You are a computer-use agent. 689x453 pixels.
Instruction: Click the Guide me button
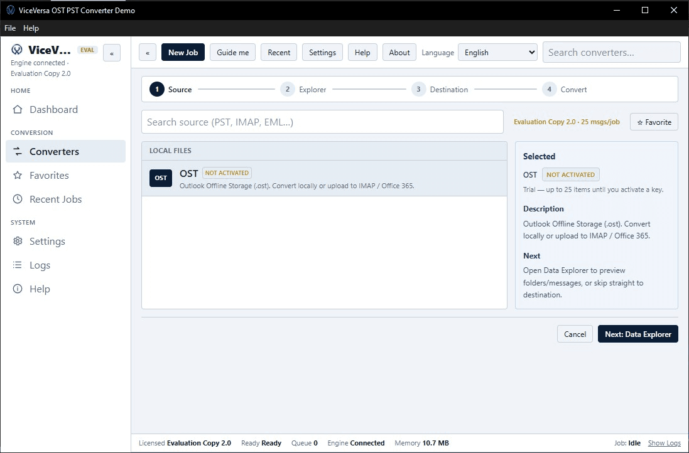tap(232, 52)
